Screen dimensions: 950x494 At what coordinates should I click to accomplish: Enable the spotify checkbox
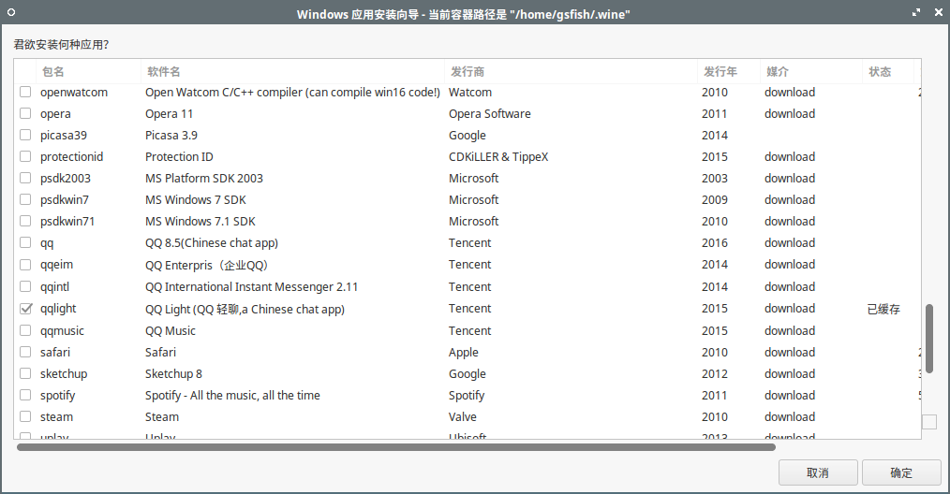[x=25, y=395]
